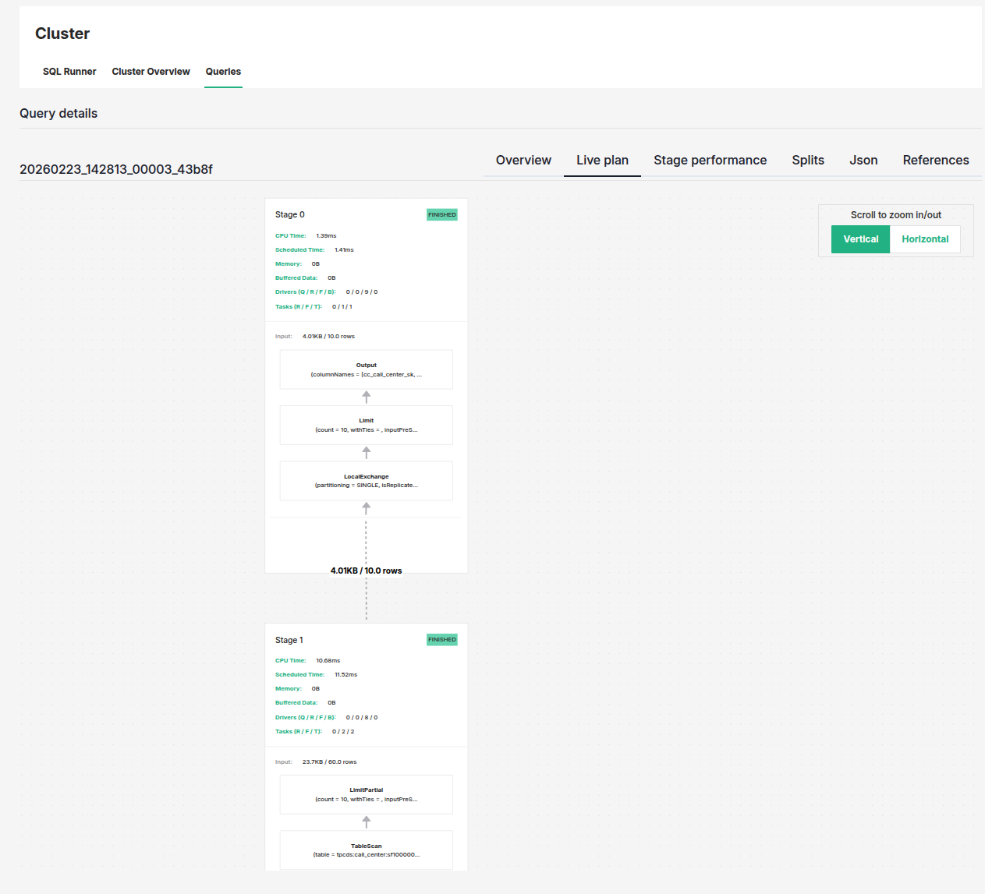Click the FINISHED badge on Stage 1
Image resolution: width=985 pixels, height=894 pixels.
click(x=441, y=639)
